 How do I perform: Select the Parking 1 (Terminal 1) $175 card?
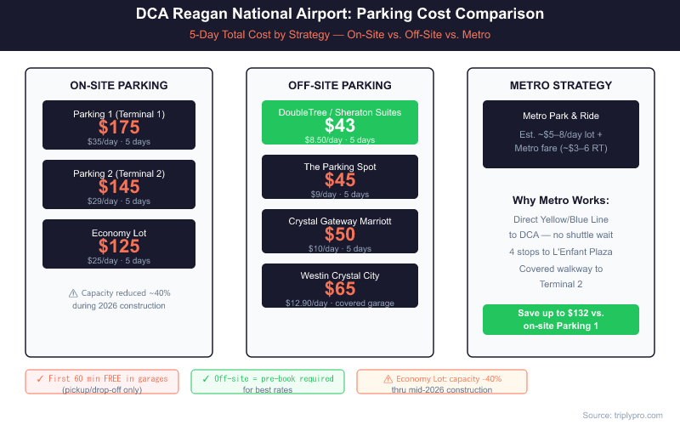[x=119, y=125]
